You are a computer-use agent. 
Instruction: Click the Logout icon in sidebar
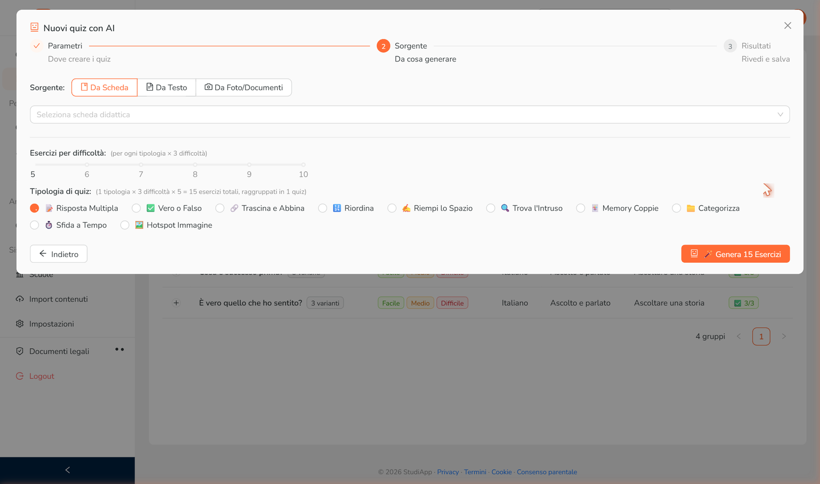pyautogui.click(x=19, y=376)
